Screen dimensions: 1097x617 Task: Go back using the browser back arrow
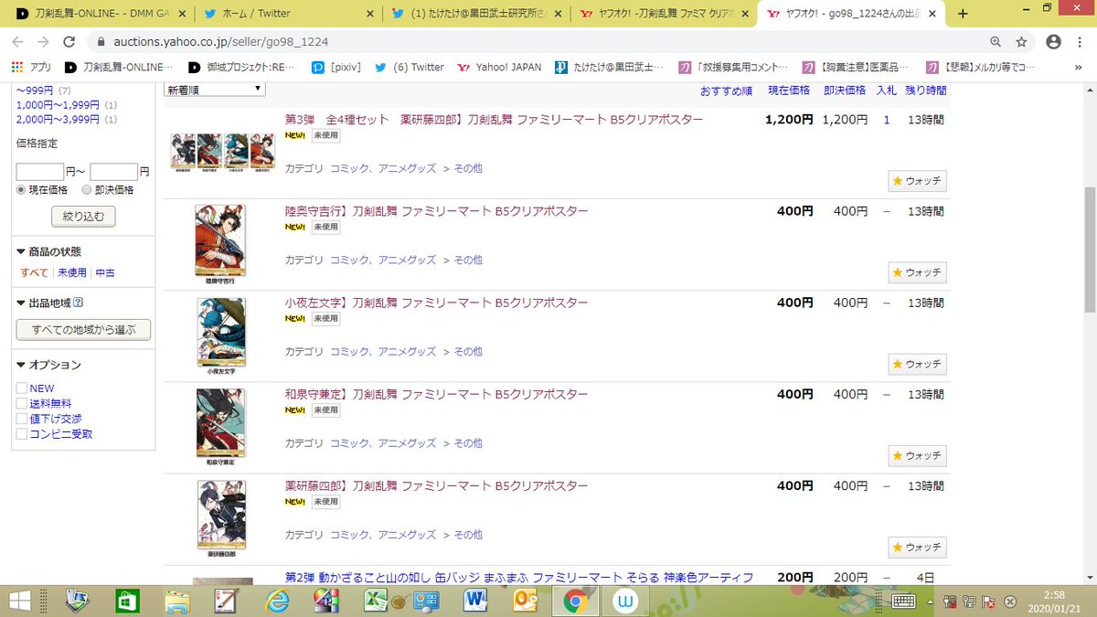coord(18,42)
